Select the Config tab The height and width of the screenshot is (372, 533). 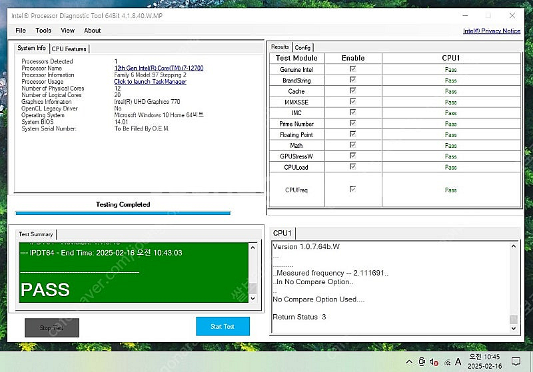pyautogui.click(x=302, y=47)
